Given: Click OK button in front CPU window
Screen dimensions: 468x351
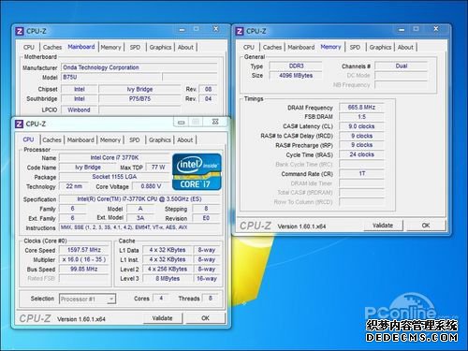Looking at the screenshot, I should (x=205, y=318).
